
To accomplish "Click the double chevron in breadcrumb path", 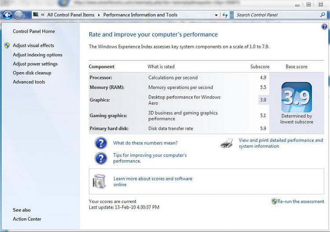I will tap(43, 15).
